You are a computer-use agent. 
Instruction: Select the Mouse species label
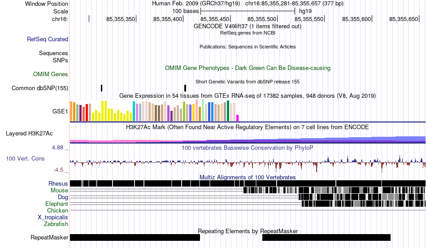point(59,191)
